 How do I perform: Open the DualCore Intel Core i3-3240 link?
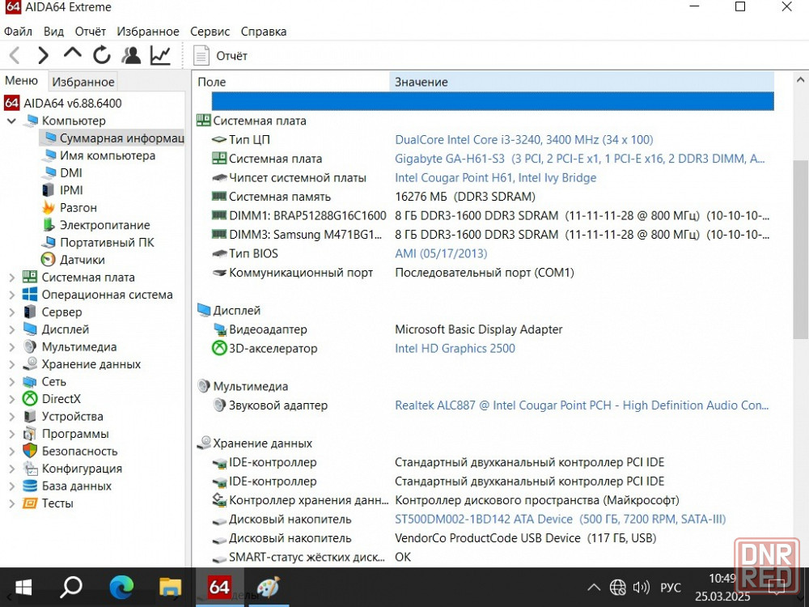click(x=523, y=140)
